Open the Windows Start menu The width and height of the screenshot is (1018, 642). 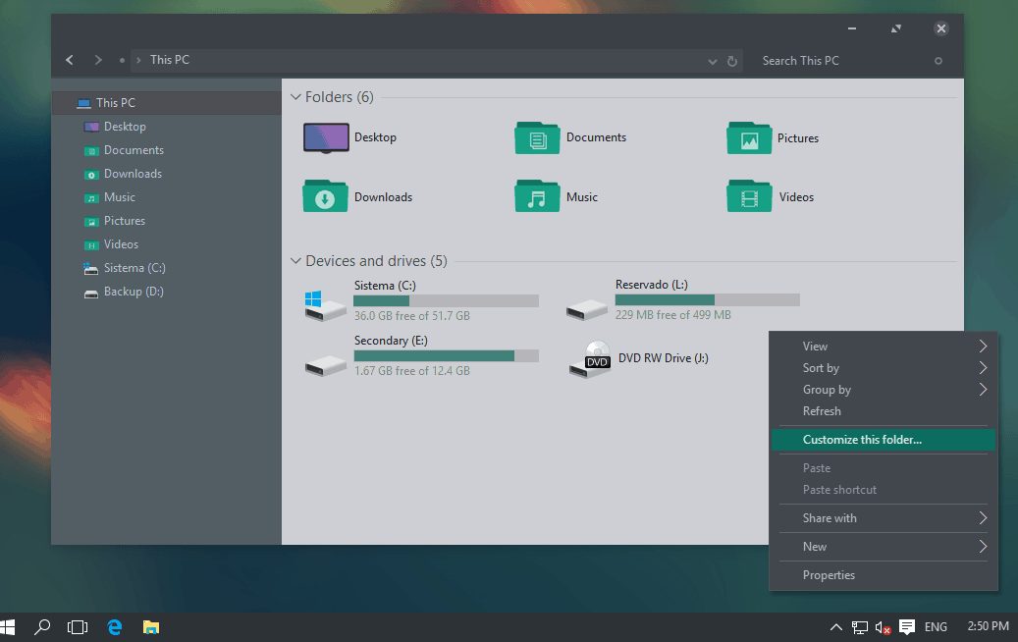coord(7,627)
